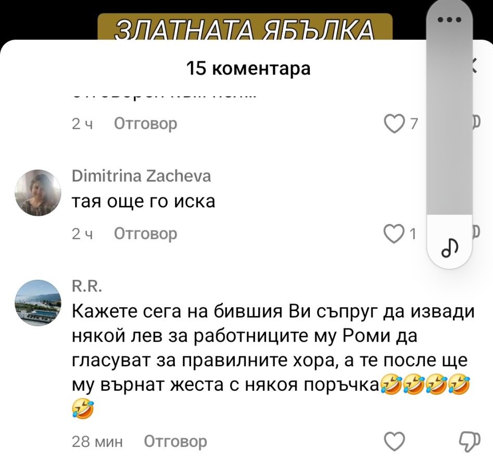Open the three-dots menu at top
The image size is (493, 460).
pos(450,19)
